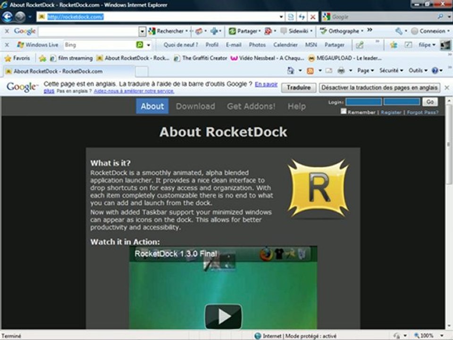This screenshot has width=453, height=340.
Task: Open a new blank browser tab
Action: 142,71
